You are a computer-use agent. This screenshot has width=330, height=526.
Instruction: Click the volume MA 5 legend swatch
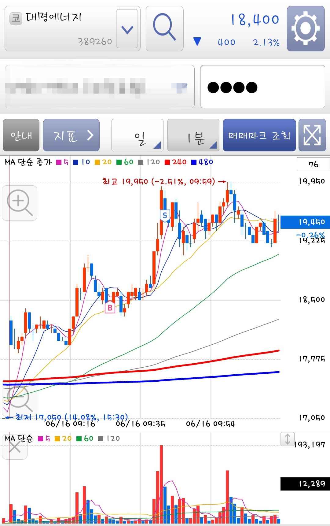pos(40,439)
